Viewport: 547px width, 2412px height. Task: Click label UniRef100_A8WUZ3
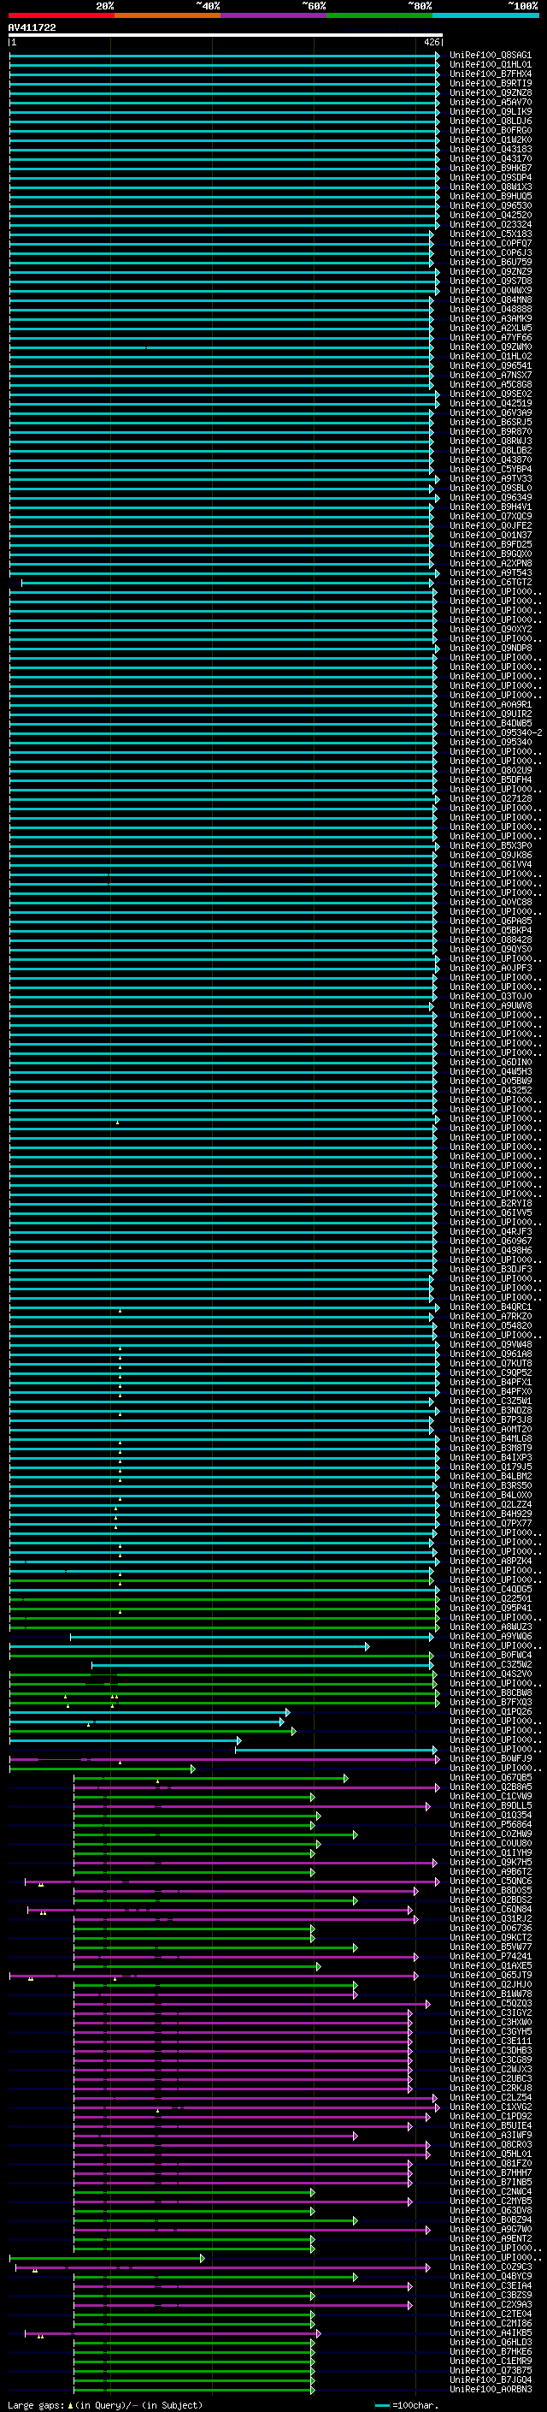click(490, 1627)
